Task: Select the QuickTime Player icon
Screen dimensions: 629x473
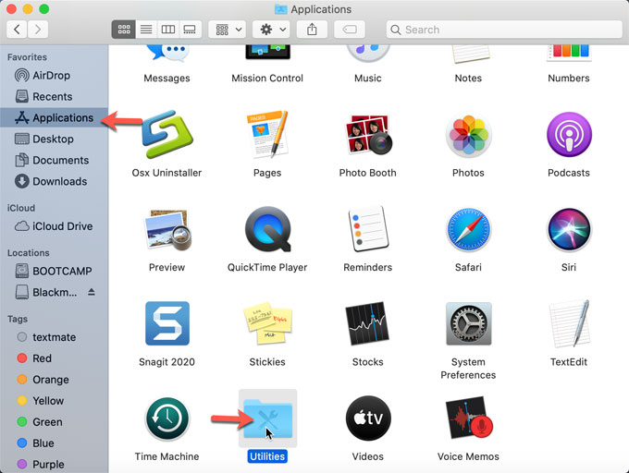Action: click(x=267, y=230)
